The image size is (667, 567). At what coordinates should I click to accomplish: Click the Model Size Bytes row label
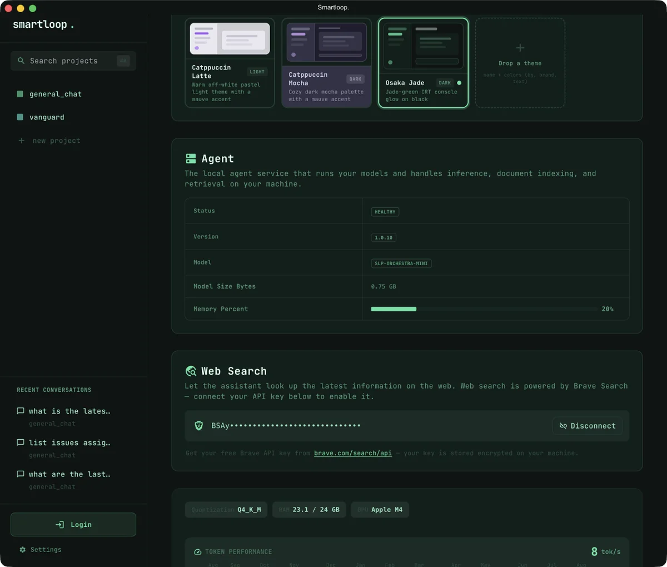pyautogui.click(x=225, y=287)
